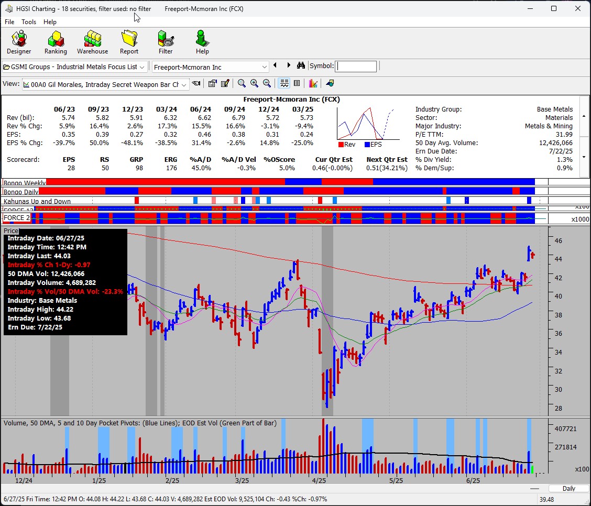The image size is (591, 506).
Task: Click the 03/25 quarter column header
Action: [x=303, y=109]
